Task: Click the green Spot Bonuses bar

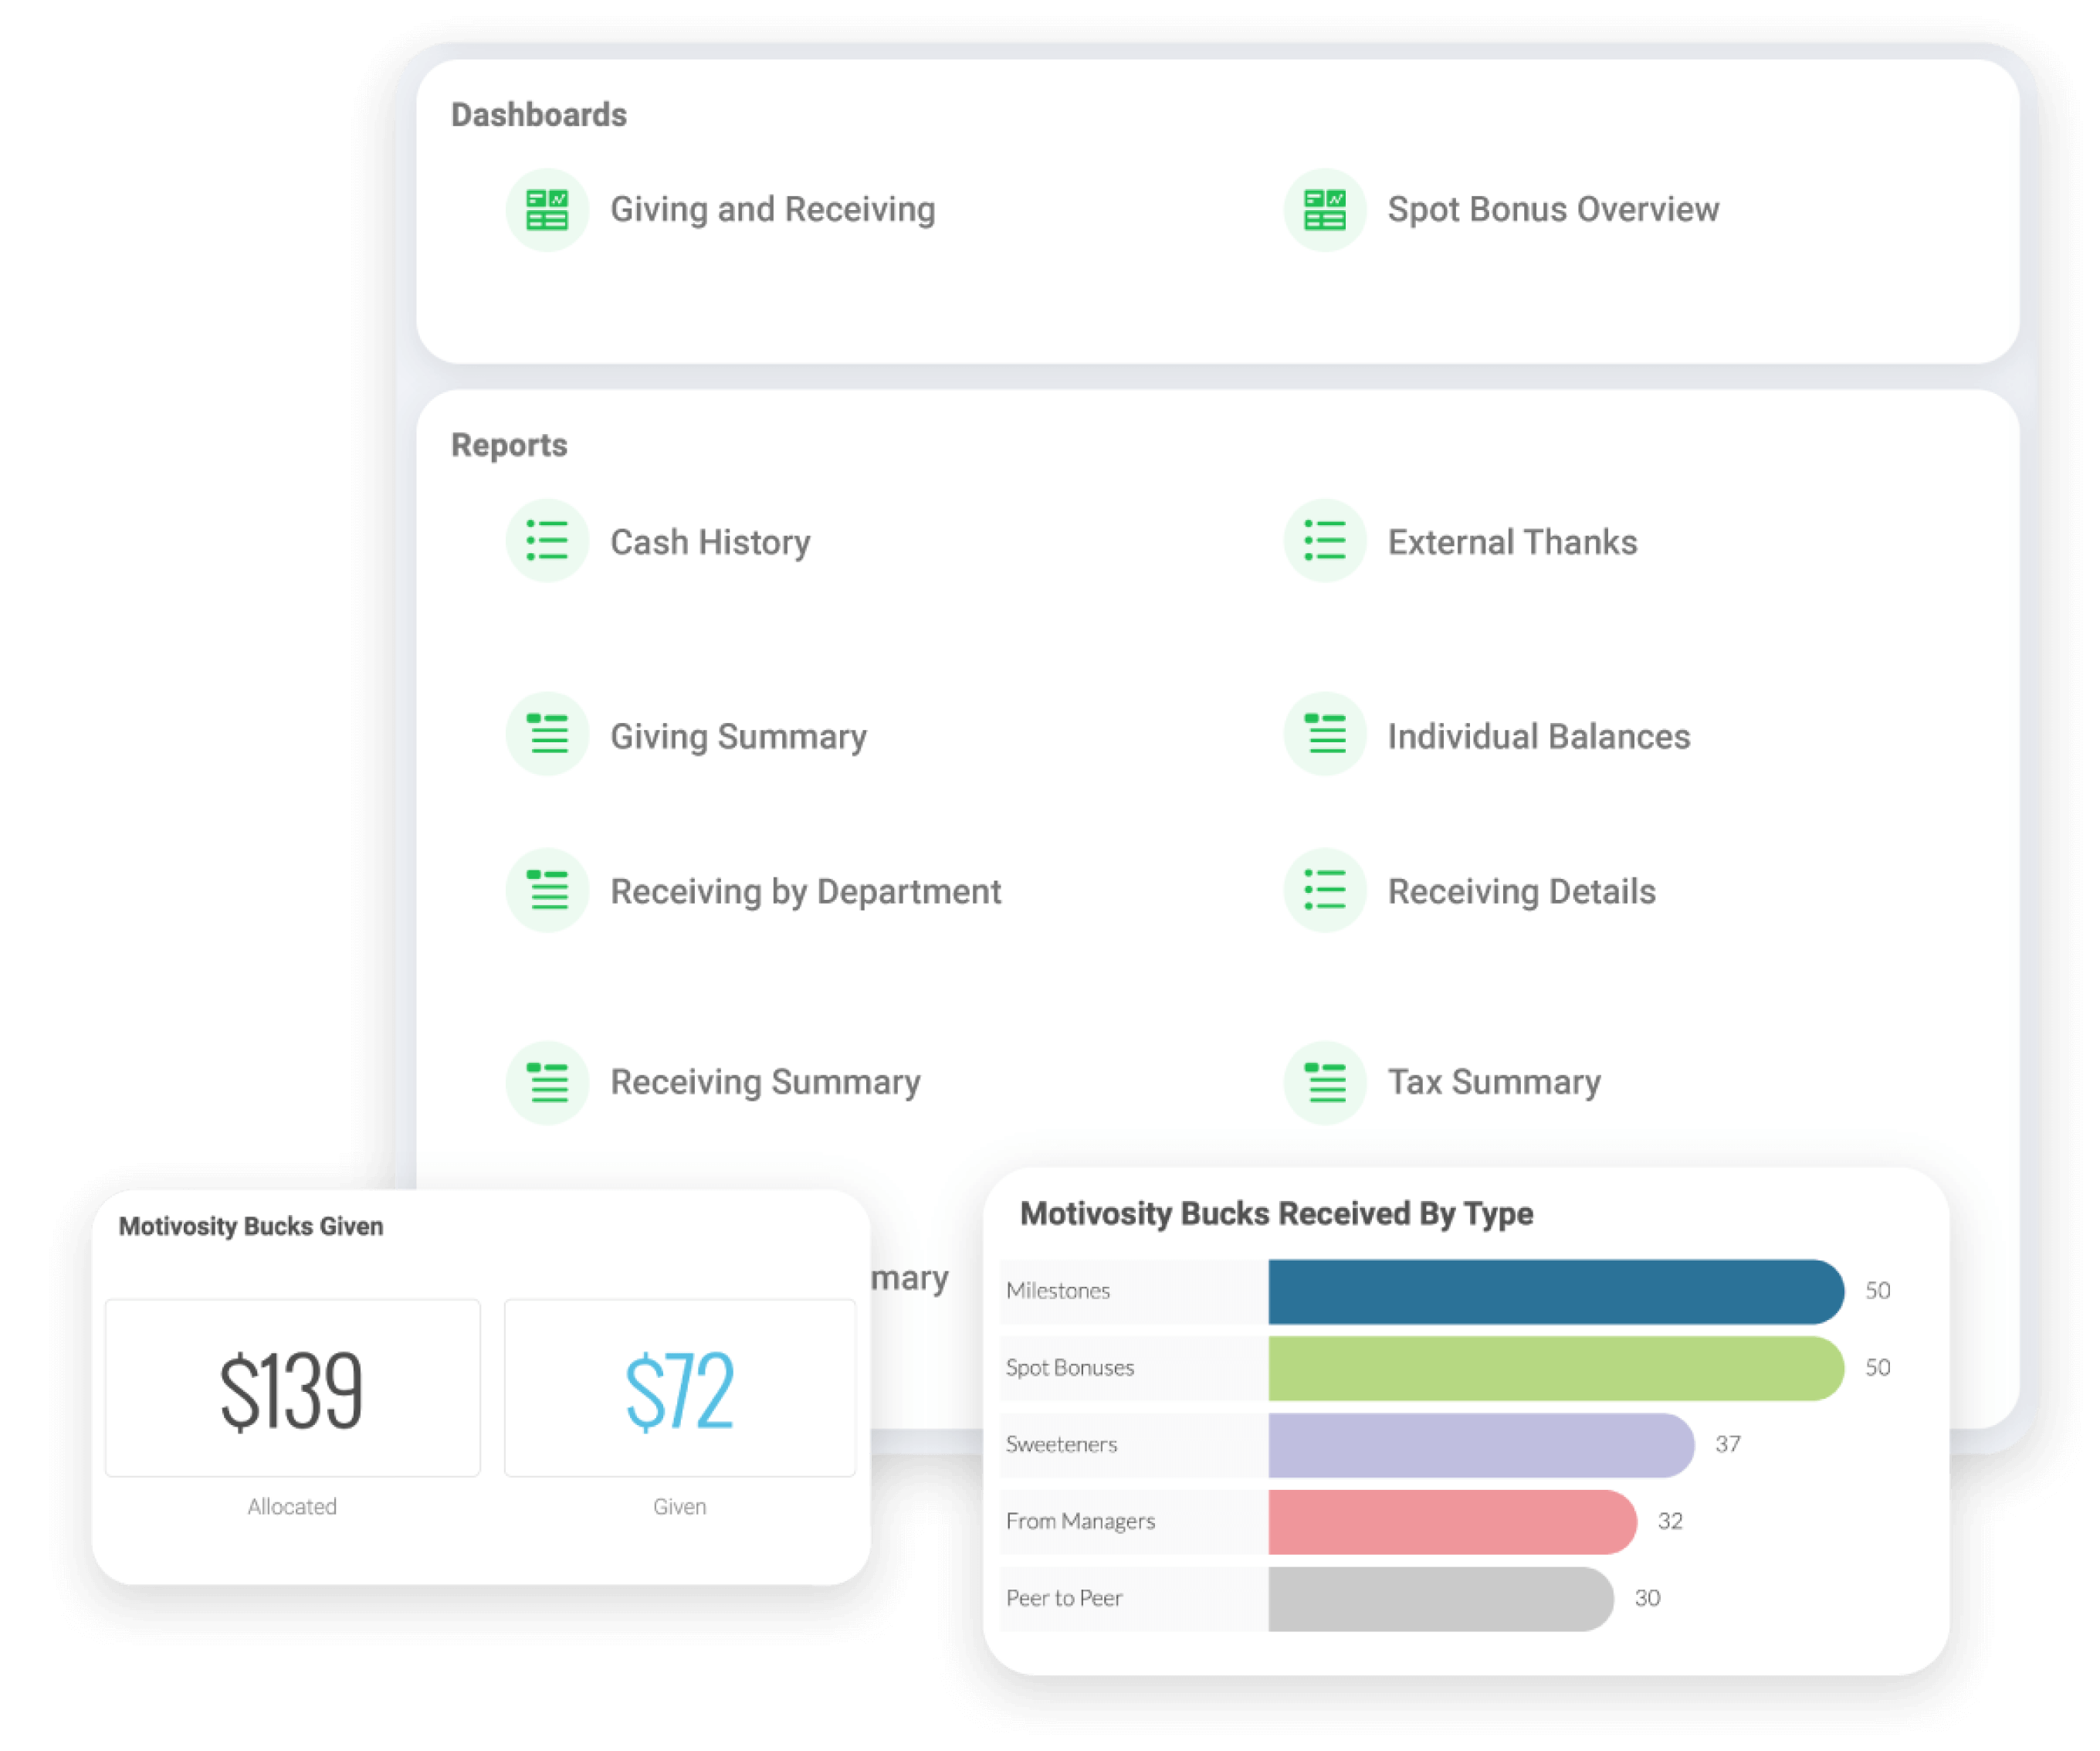Action: pyautogui.click(x=1556, y=1369)
